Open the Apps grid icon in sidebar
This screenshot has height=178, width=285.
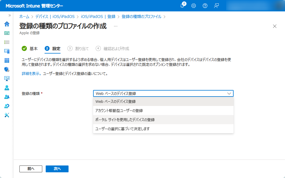(7, 60)
